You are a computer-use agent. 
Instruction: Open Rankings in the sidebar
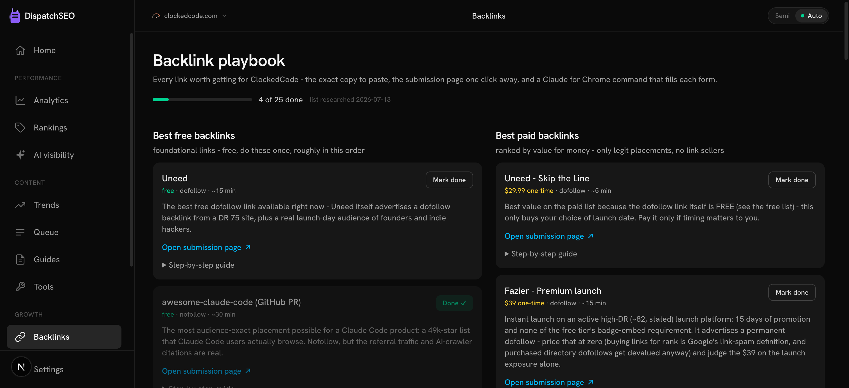(64, 128)
